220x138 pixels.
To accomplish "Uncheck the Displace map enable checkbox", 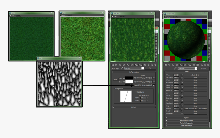I will pyautogui.click(x=182, y=108).
